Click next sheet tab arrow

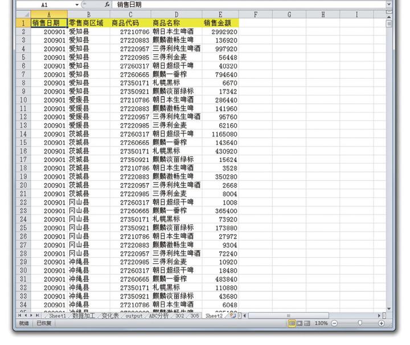31,315
